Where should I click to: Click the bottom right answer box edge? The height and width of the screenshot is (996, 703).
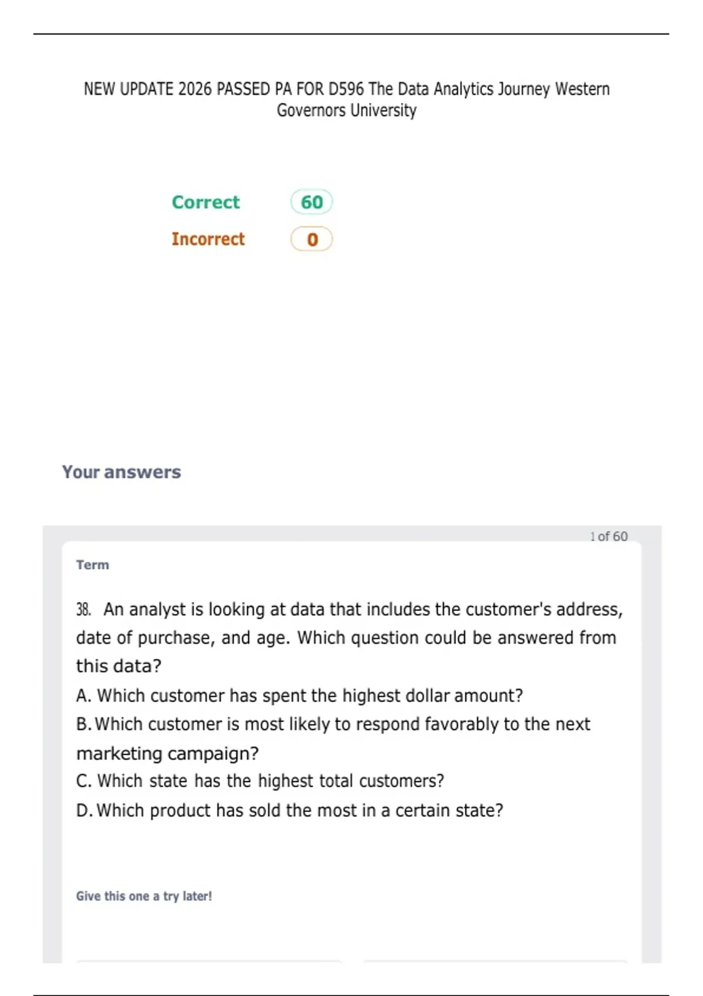coord(495,961)
